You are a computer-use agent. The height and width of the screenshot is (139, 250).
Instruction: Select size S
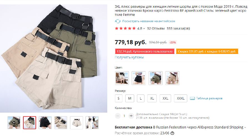pyautogui.click(x=118, y=98)
